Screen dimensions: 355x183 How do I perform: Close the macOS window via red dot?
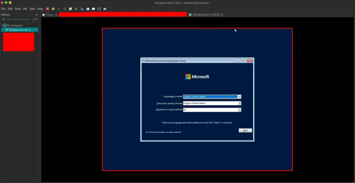2,3
